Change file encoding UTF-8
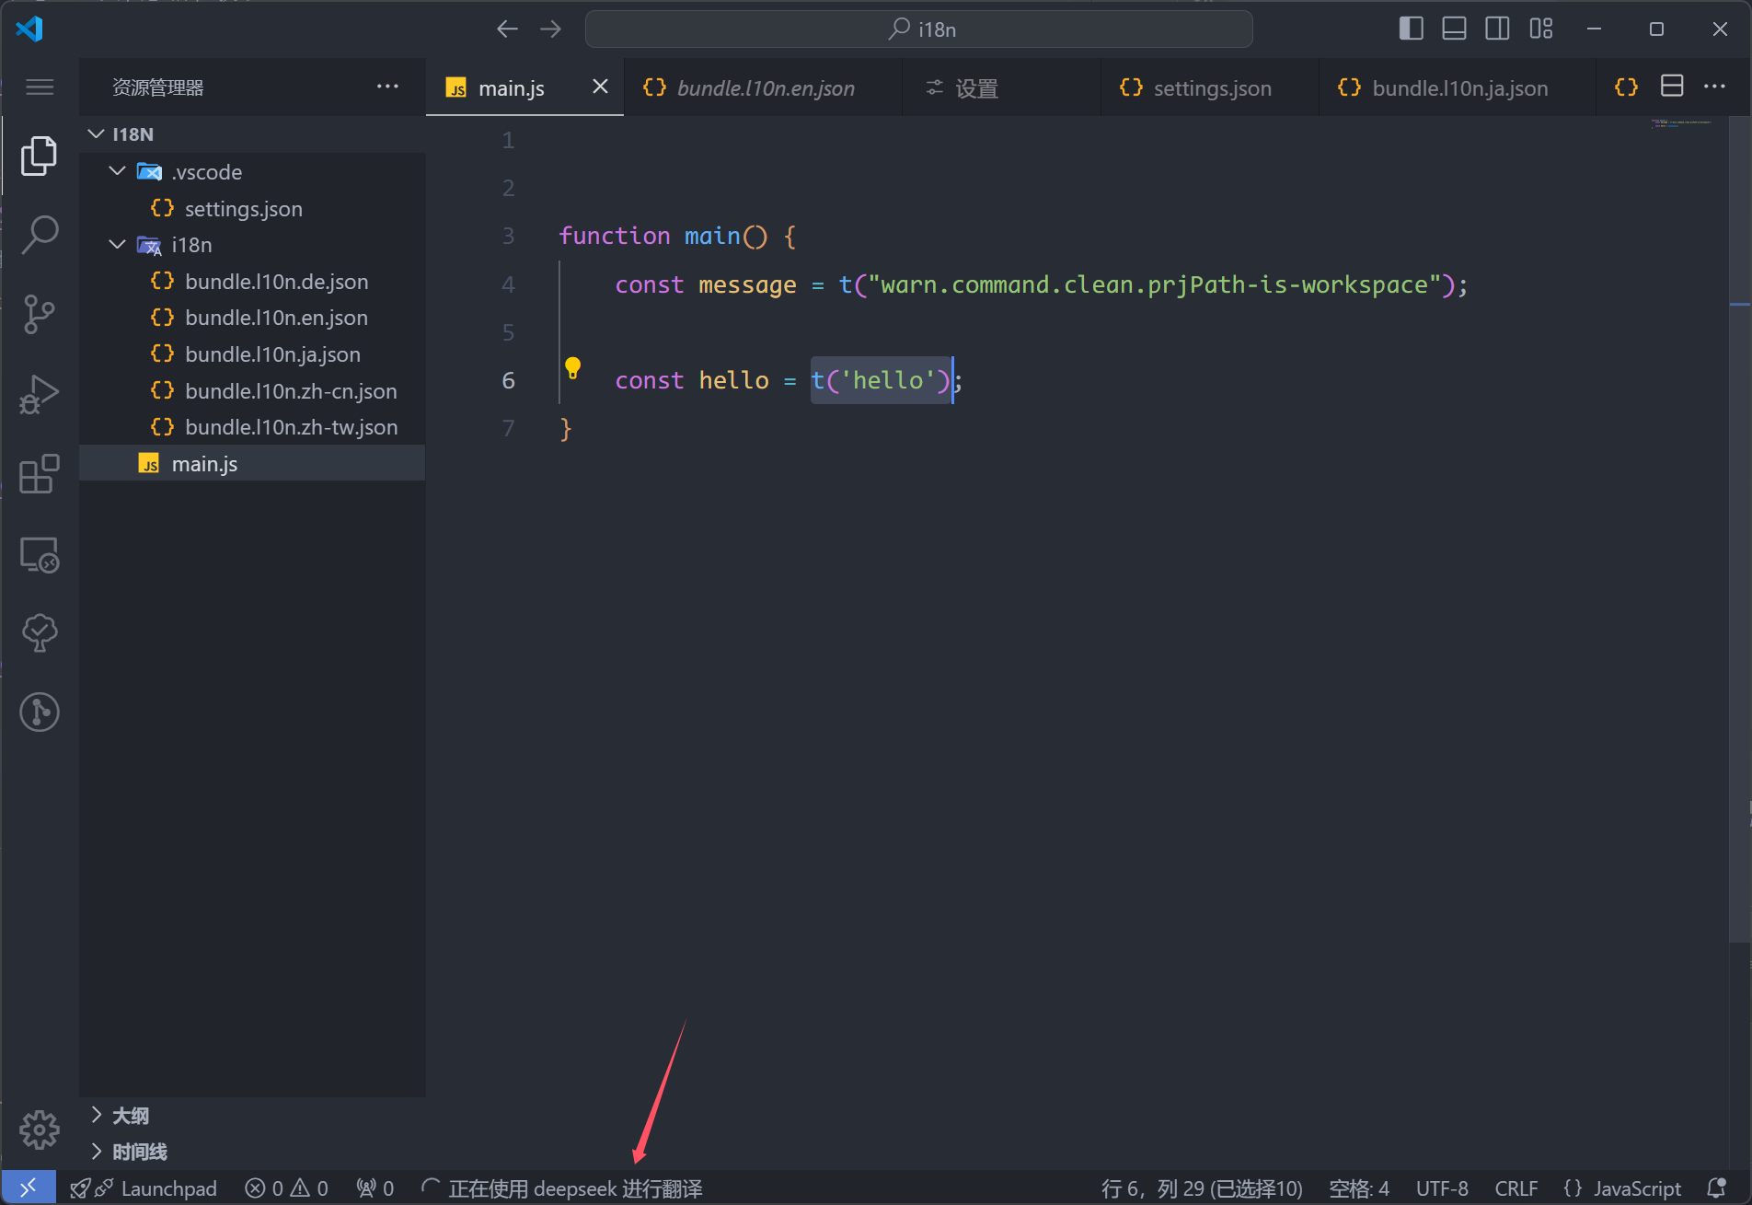The height and width of the screenshot is (1205, 1752). pyautogui.click(x=1442, y=1188)
